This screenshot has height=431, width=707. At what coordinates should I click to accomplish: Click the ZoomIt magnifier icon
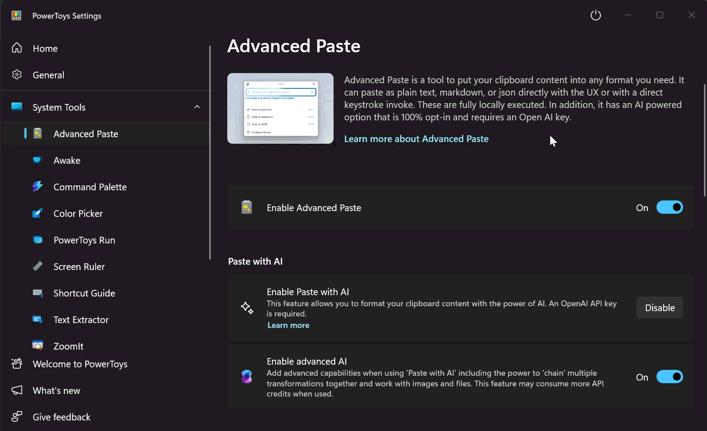(38, 346)
